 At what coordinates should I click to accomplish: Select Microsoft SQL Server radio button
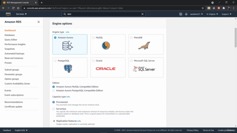[x=131, y=61]
